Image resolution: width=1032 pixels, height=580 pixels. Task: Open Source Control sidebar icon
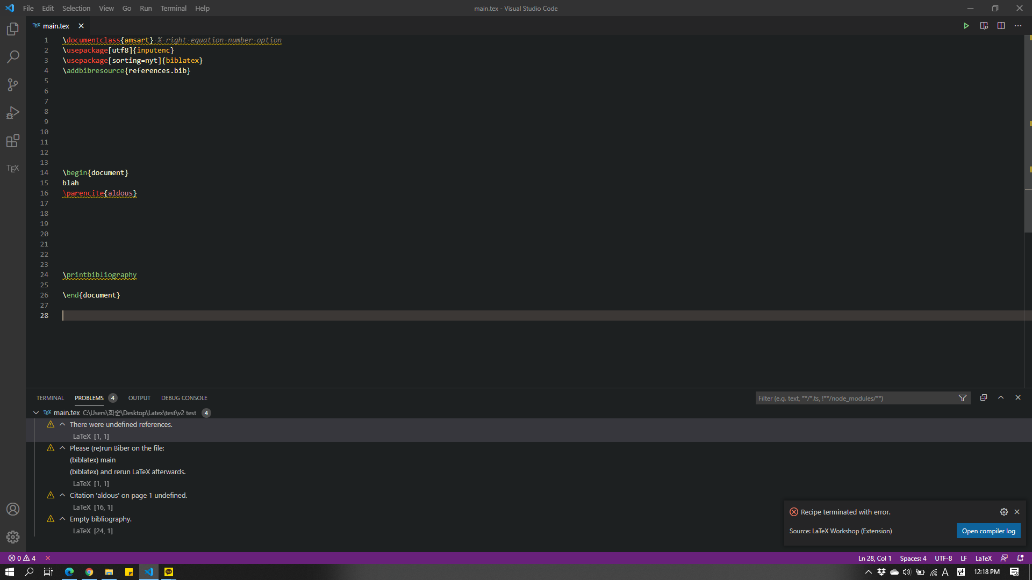pyautogui.click(x=13, y=85)
